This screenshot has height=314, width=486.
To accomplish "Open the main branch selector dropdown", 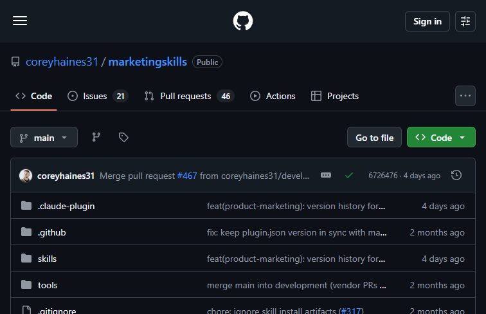I will coord(44,137).
